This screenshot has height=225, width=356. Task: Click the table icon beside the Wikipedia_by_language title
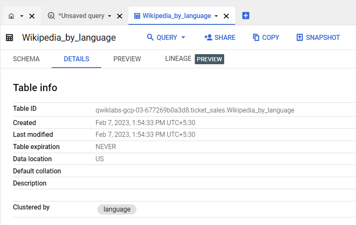pos(9,38)
